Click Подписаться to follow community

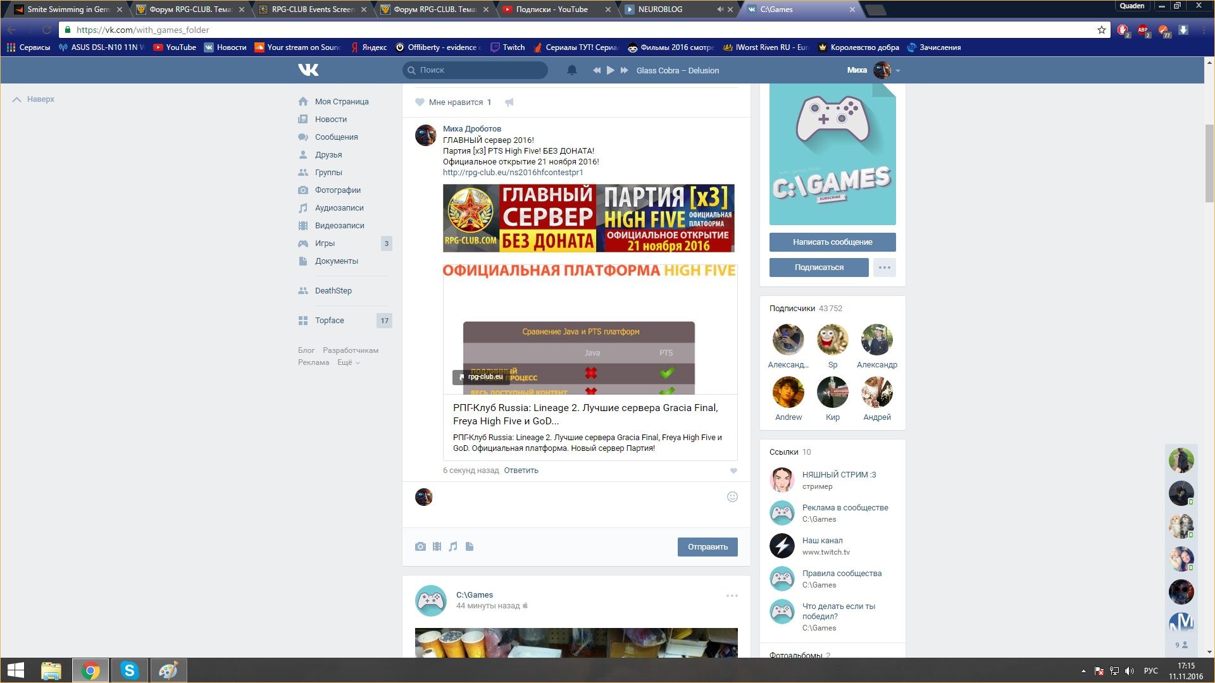point(819,268)
